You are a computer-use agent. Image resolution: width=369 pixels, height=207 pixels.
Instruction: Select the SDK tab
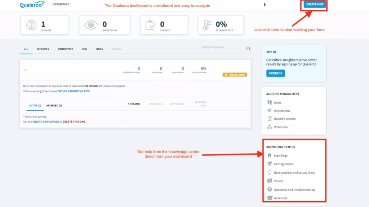[84, 49]
